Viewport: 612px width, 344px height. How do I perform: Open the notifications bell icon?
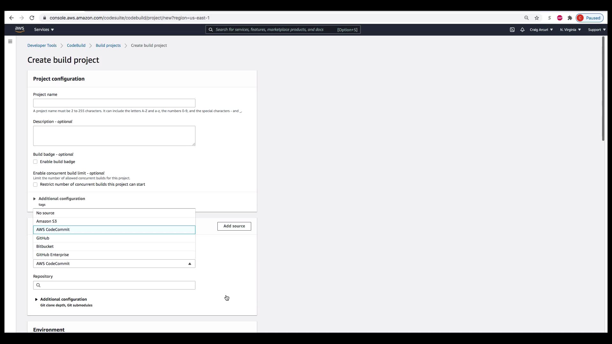click(x=522, y=30)
